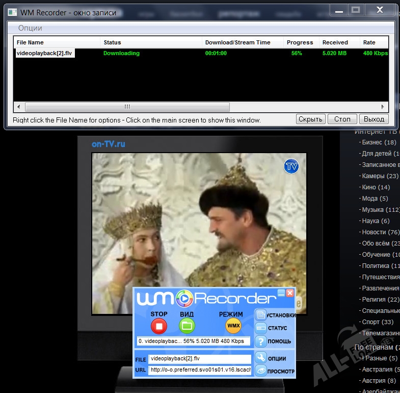Click the Скрыть button
Viewport: 400px width, 393px height.
(310, 119)
